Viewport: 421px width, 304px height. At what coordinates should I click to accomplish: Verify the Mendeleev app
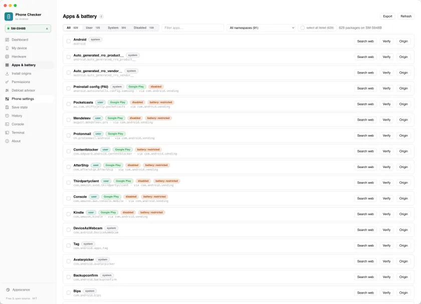tap(386, 119)
